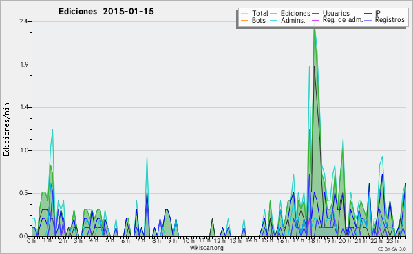The image size is (413, 254).
Task: Click the 1.0 y-axis value
Action: [24, 150]
